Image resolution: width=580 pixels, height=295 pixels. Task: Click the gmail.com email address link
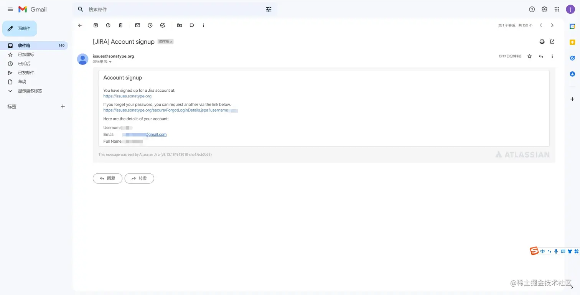(156, 135)
